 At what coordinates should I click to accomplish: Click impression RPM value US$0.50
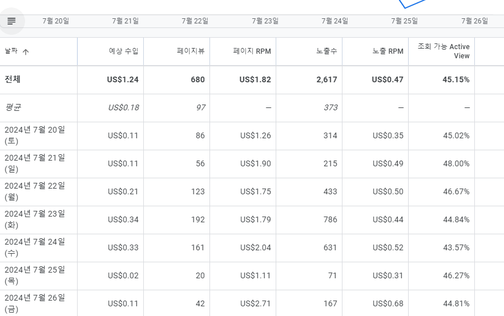(388, 191)
